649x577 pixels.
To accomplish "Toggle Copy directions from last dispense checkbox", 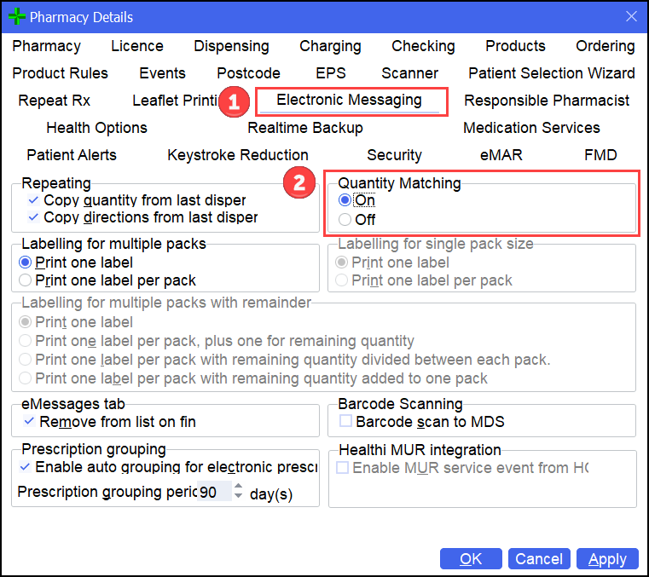I will click(33, 217).
